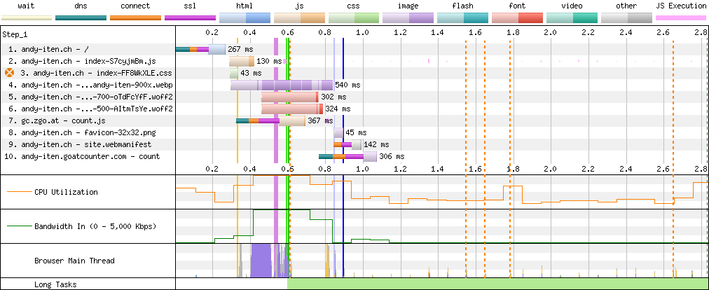Click the orange blocked icon on request 3
Image resolution: width=709 pixels, height=290 pixels.
(x=10, y=73)
